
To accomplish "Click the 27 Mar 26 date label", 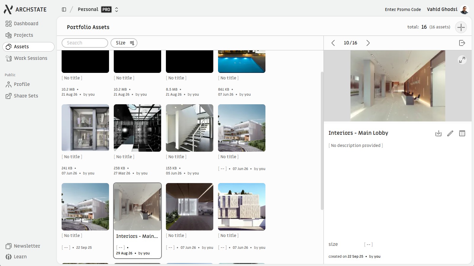I will click(122, 173).
